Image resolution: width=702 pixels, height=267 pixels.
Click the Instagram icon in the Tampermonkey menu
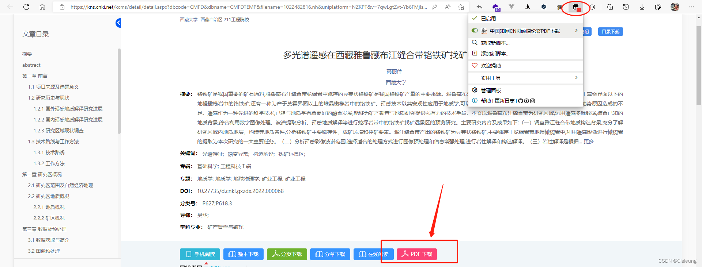(x=532, y=101)
